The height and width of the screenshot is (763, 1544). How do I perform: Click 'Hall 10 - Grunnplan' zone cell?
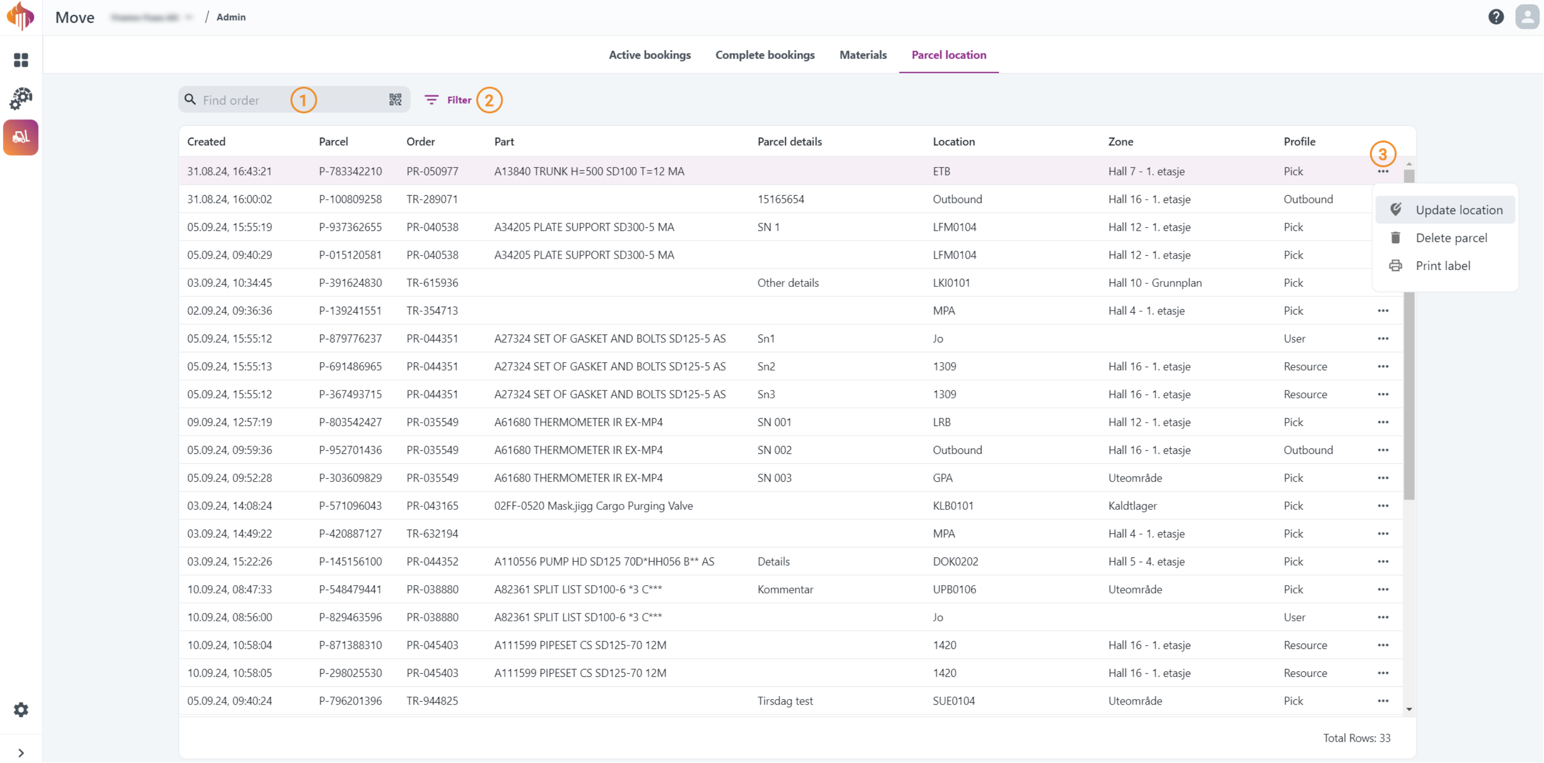point(1155,283)
